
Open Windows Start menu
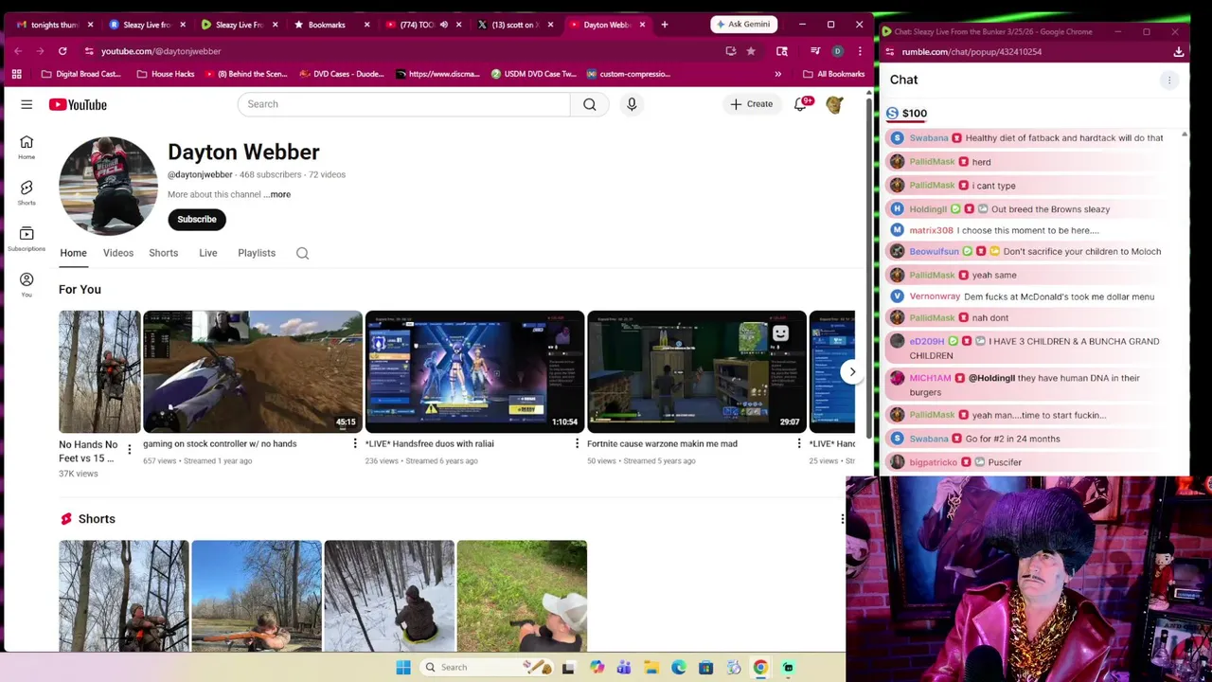403,668
